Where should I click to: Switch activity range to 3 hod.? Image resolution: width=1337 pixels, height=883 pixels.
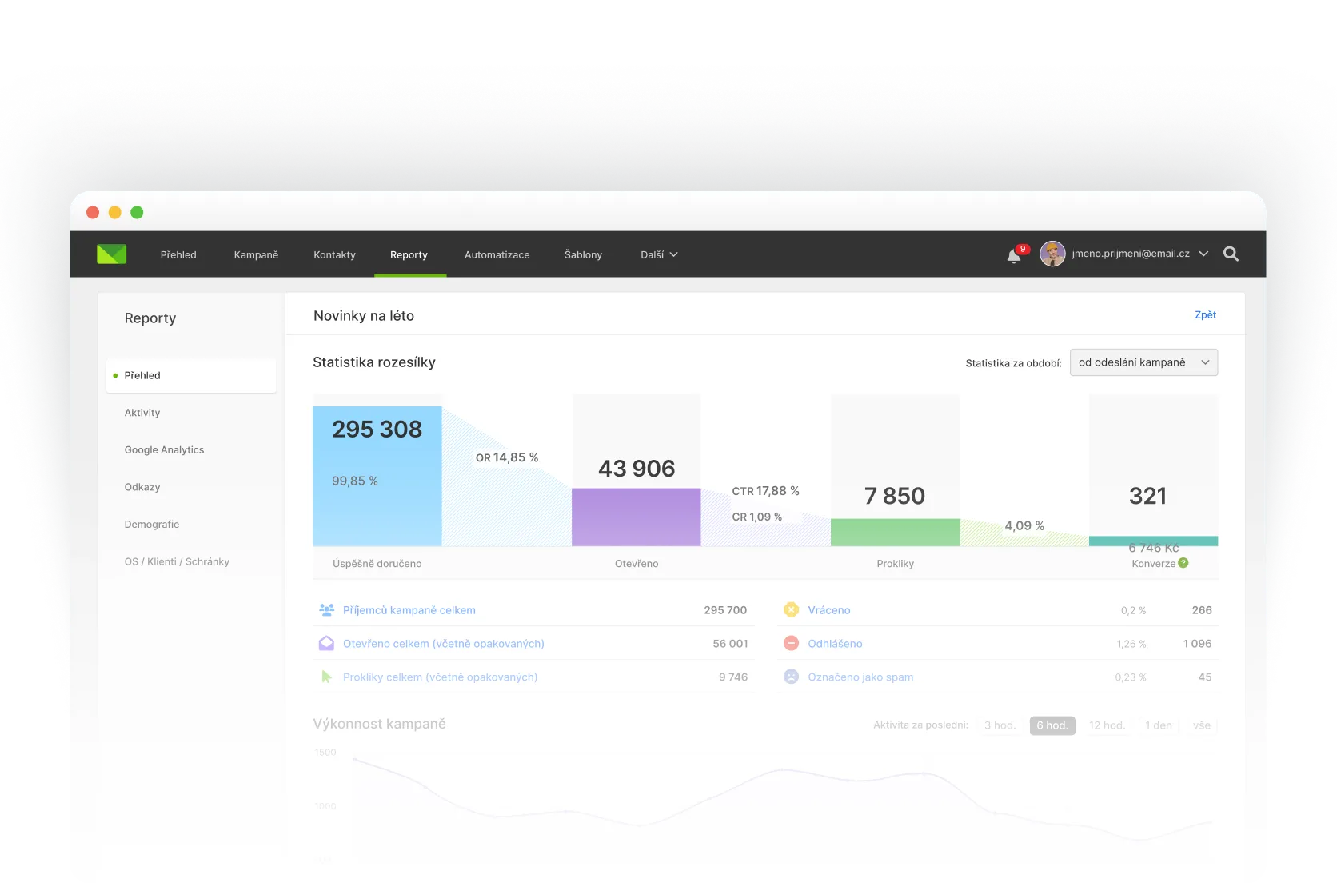pyautogui.click(x=1000, y=725)
